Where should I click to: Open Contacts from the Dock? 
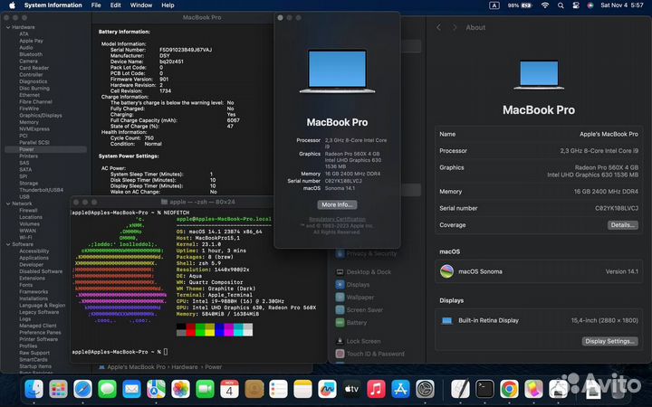click(x=254, y=389)
